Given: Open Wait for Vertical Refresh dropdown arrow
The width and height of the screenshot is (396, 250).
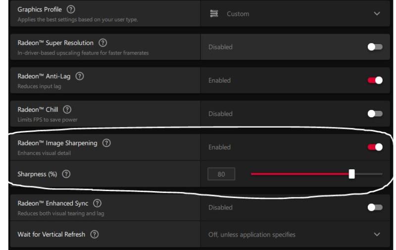Looking at the screenshot, I should point(377,234).
